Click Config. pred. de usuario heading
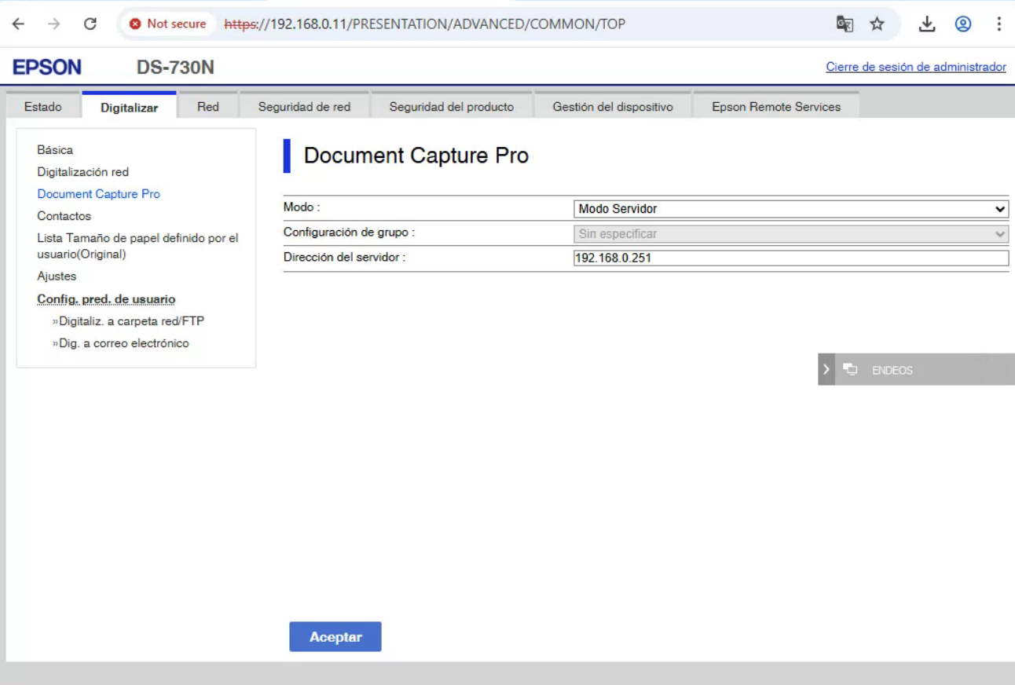This screenshot has width=1015, height=685. (x=106, y=299)
